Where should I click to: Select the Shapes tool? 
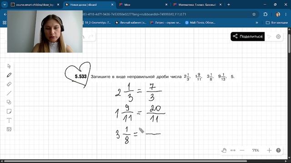click(x=9, y=102)
